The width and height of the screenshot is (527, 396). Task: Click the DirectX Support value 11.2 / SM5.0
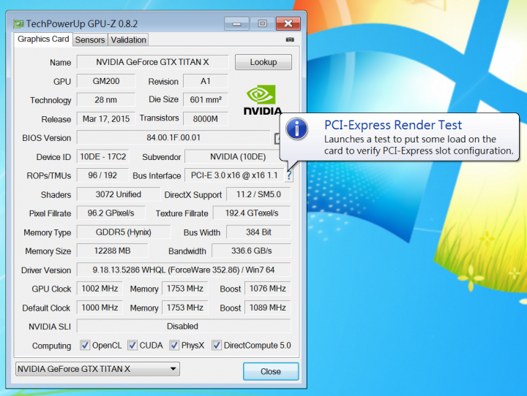(258, 194)
